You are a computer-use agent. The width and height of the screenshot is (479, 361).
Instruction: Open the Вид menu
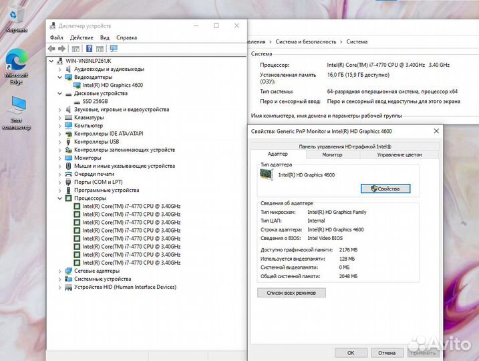[105, 37]
